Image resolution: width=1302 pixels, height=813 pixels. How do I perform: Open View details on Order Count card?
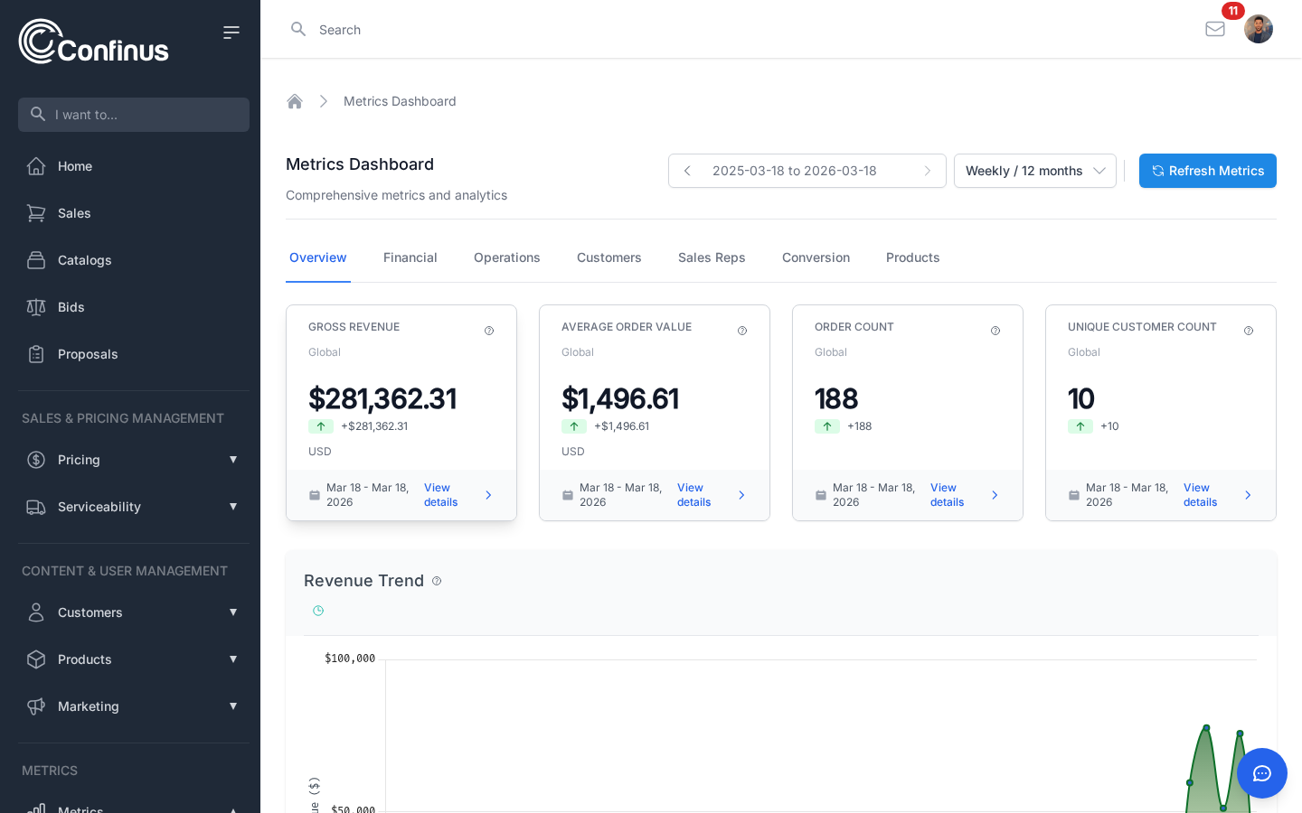pyautogui.click(x=948, y=494)
